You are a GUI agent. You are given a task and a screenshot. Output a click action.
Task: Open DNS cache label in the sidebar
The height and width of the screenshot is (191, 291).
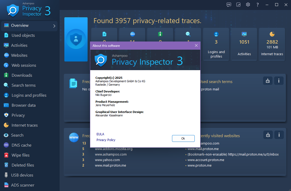pyautogui.click(x=22, y=145)
